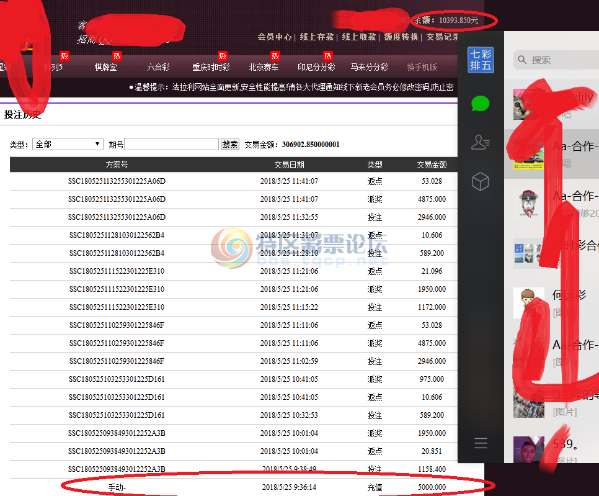Focus the 期号 input field
This screenshot has height=496, width=599.
point(172,144)
